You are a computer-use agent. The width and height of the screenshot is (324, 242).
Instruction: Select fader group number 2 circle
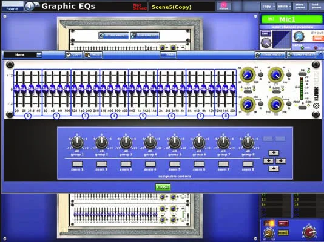[56, 116]
